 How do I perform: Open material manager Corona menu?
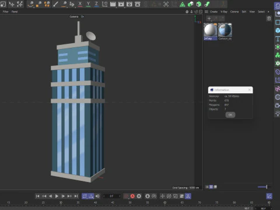coord(235,12)
